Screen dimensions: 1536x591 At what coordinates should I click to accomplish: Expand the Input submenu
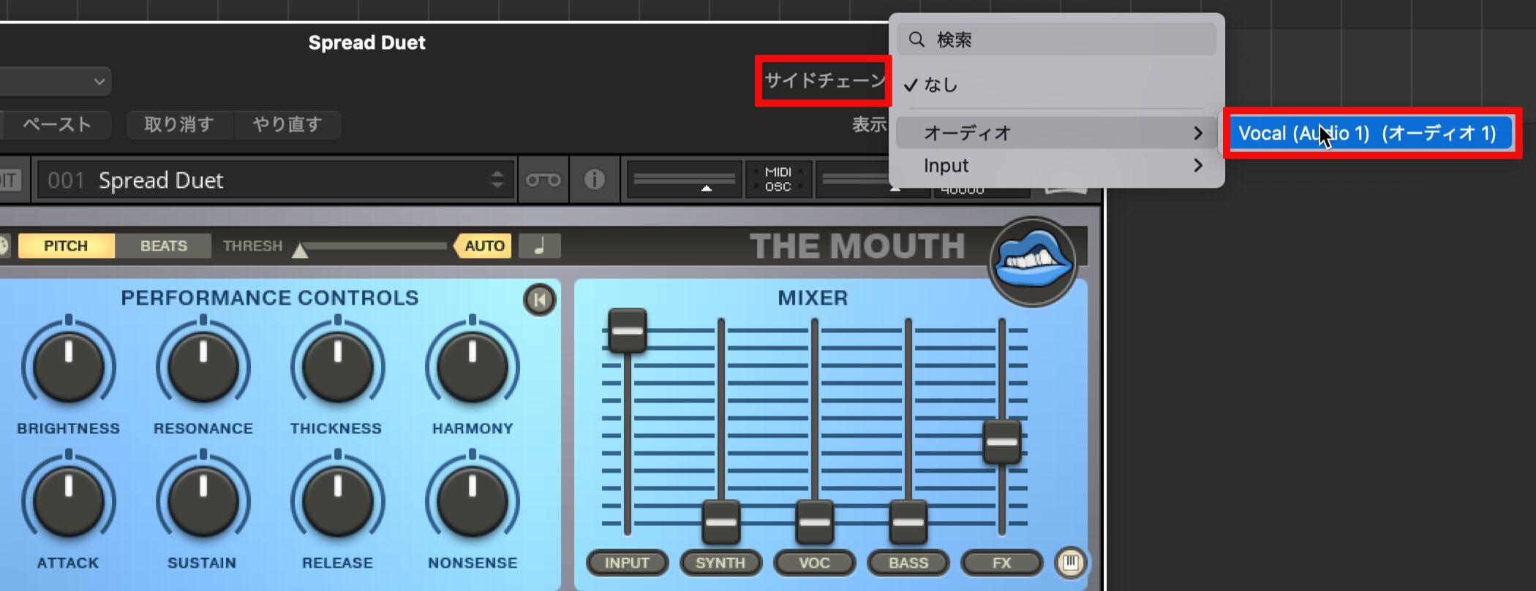1057,166
